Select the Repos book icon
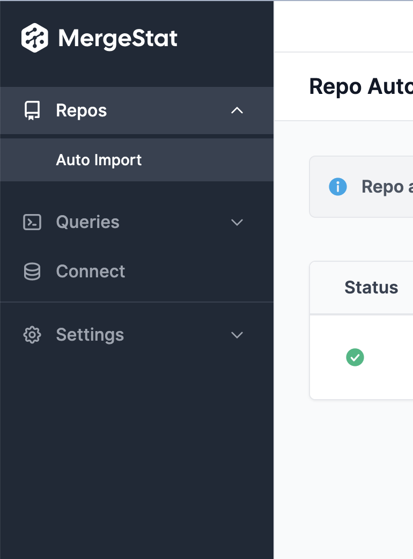This screenshot has width=413, height=559. [32, 111]
